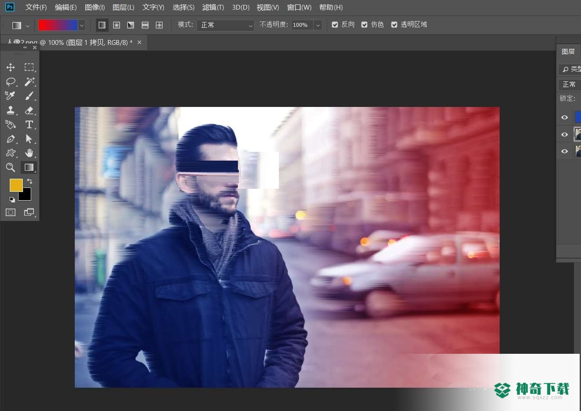Open the 图层(L) menu
This screenshot has height=411, width=581.
point(123,7)
